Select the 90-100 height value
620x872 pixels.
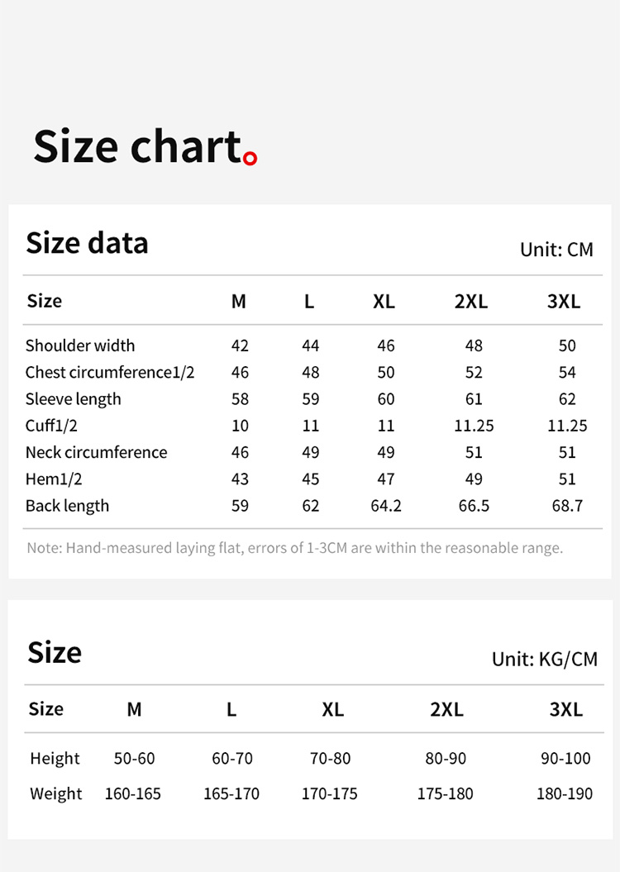(x=565, y=758)
